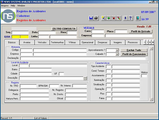The height and width of the screenshot is (120, 159).
Task: Click the Nr. TRO input field
Action: pyautogui.click(x=28, y=86)
